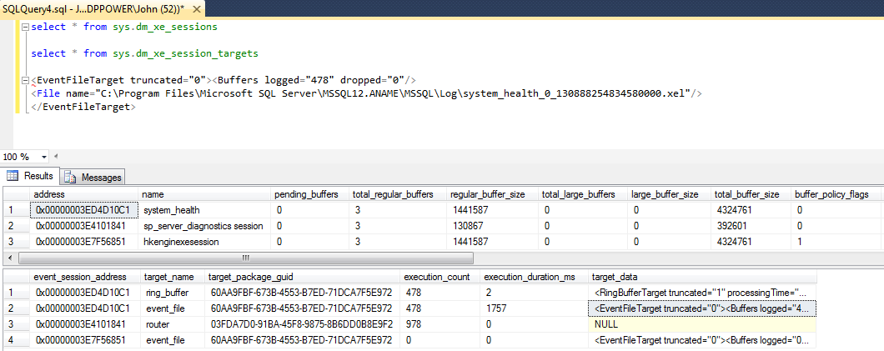Click the closing </EventFileTarget> tag line
This screenshot has height=351, width=884.
tap(83, 107)
